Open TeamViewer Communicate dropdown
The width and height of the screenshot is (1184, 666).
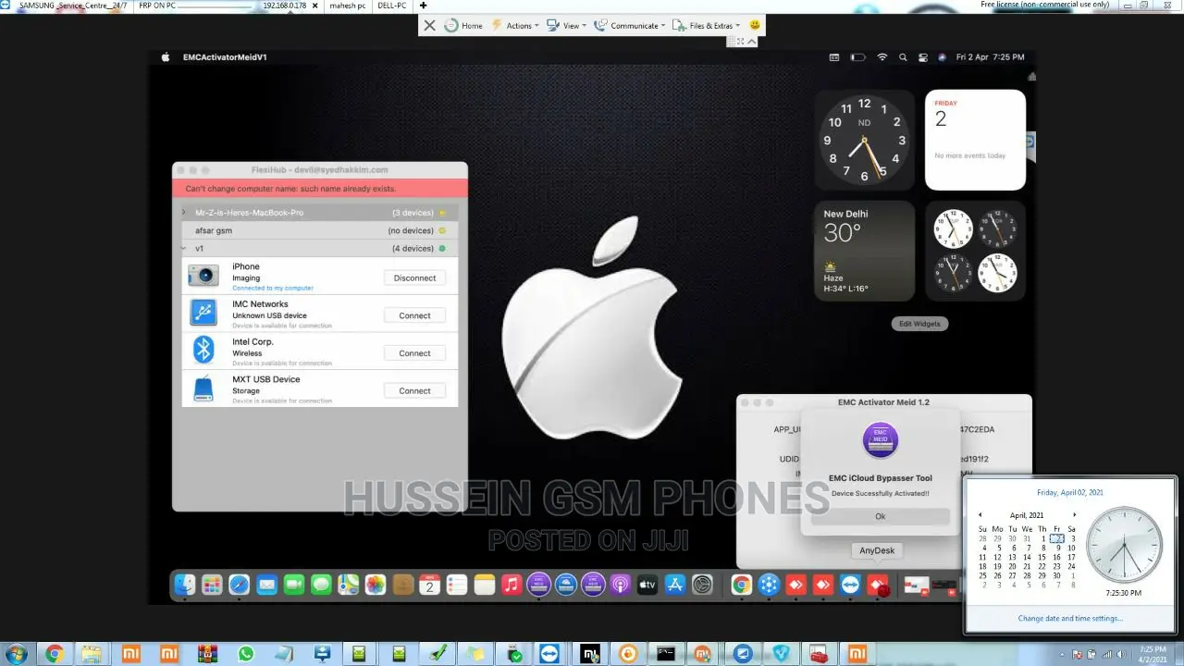coord(629,25)
